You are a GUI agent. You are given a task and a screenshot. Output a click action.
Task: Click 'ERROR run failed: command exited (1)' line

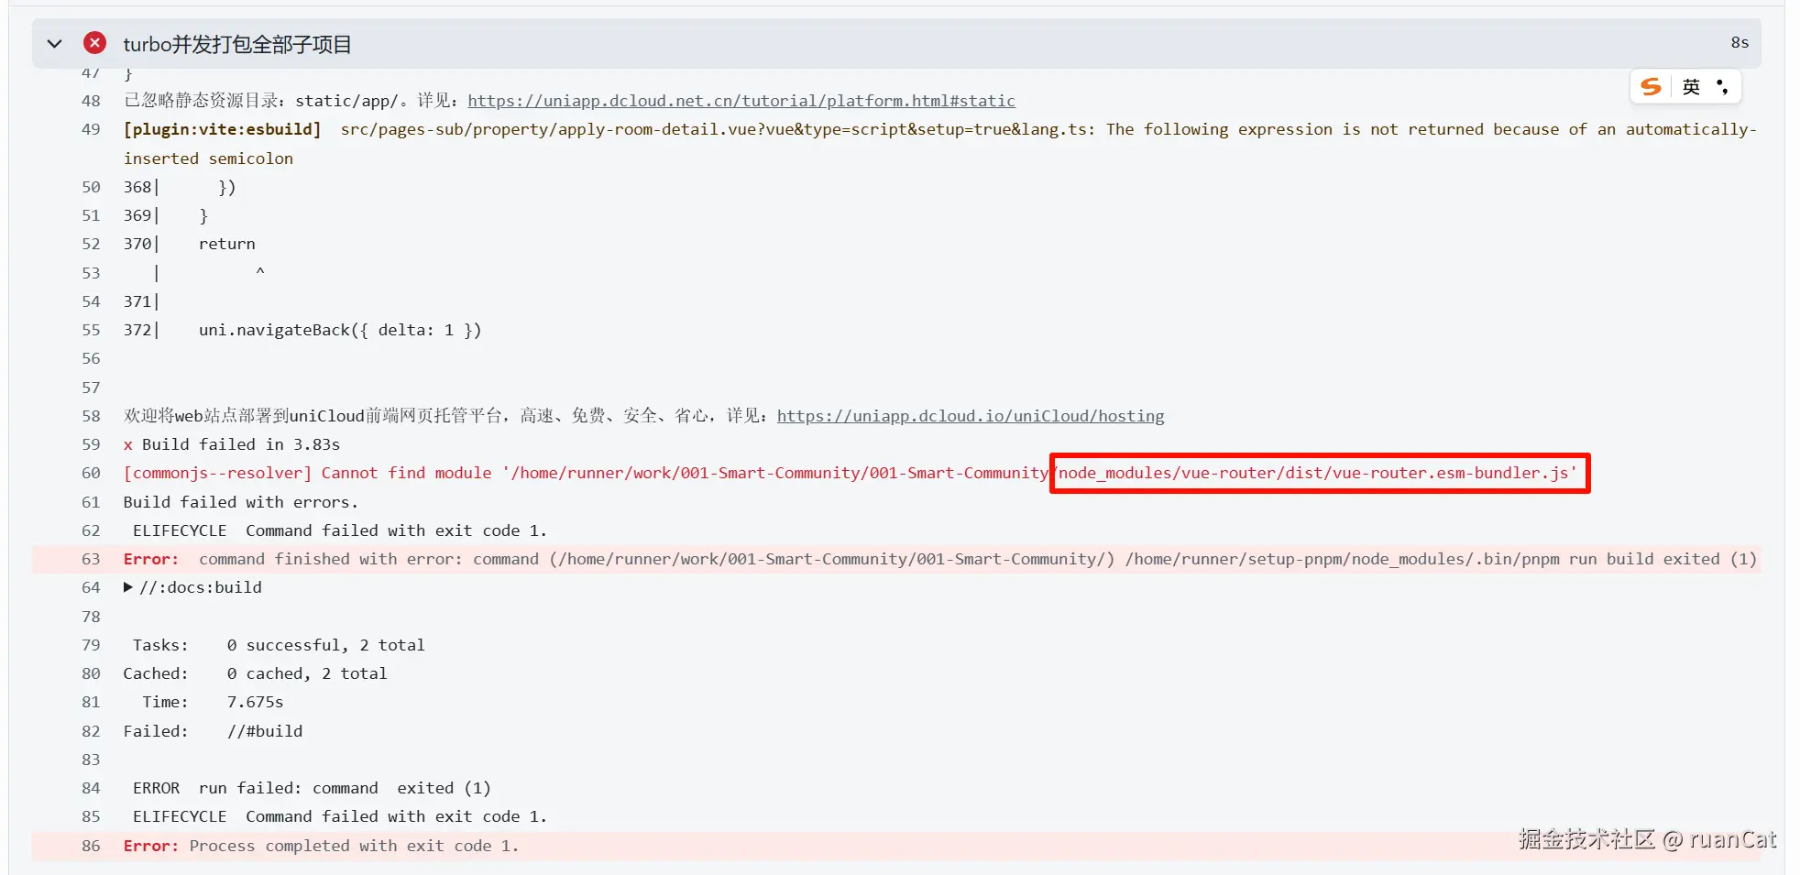(x=312, y=788)
